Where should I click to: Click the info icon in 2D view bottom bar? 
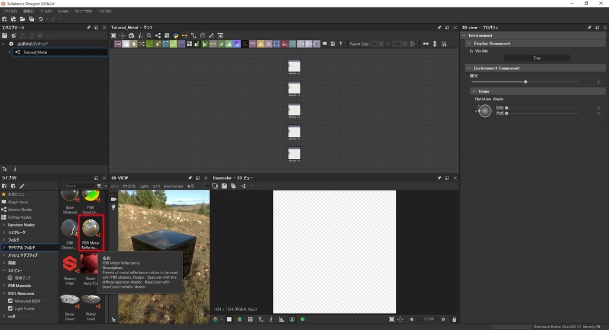271,319
